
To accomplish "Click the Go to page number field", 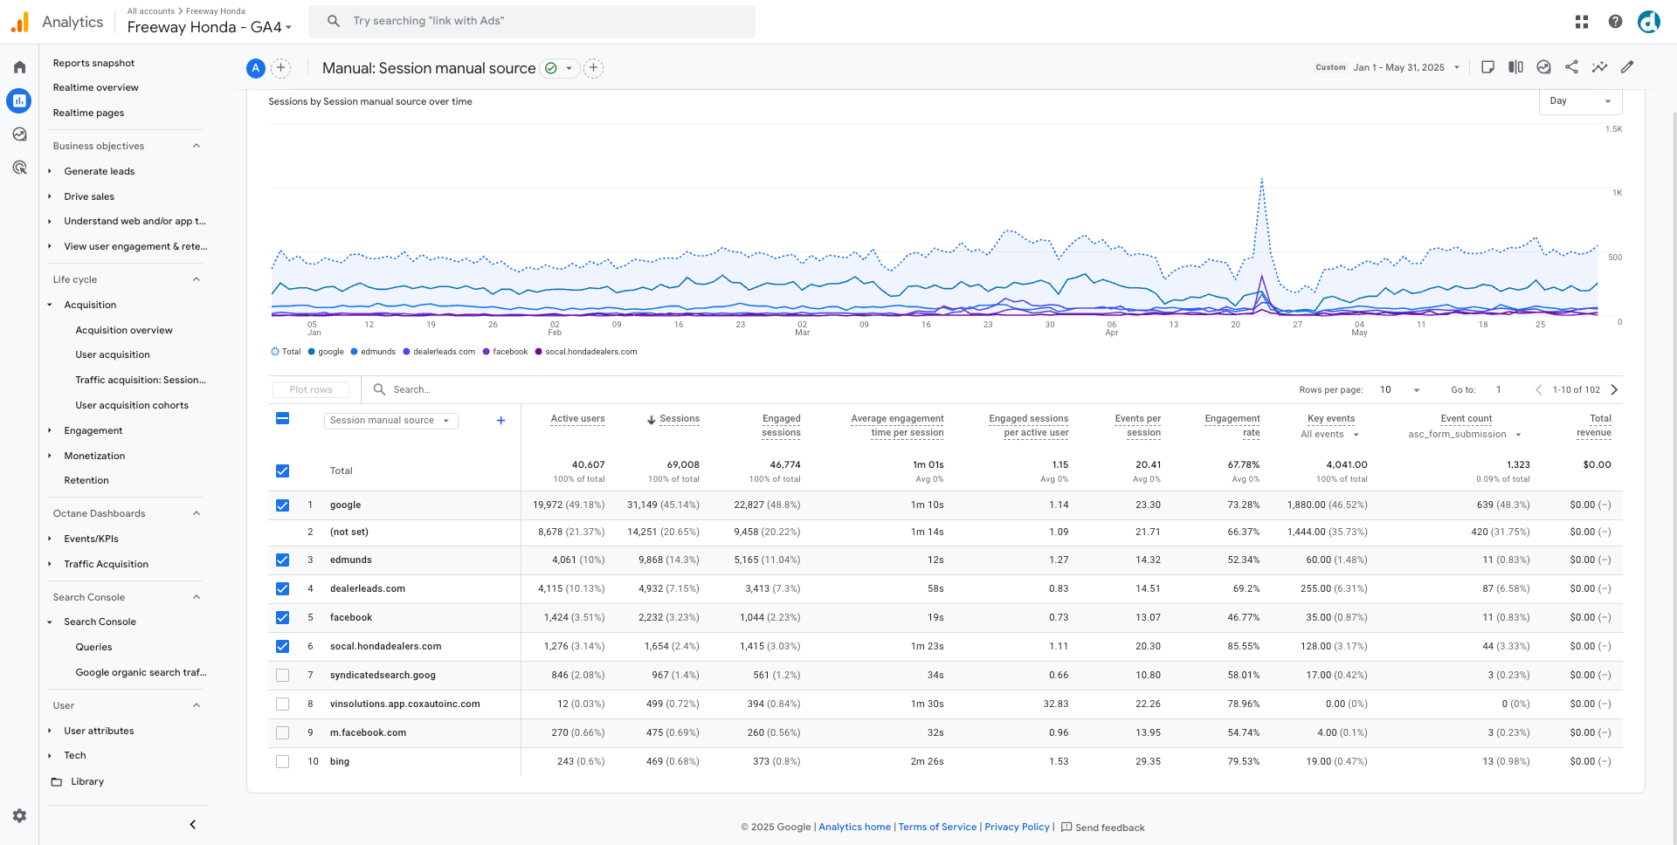I will [1499, 390].
